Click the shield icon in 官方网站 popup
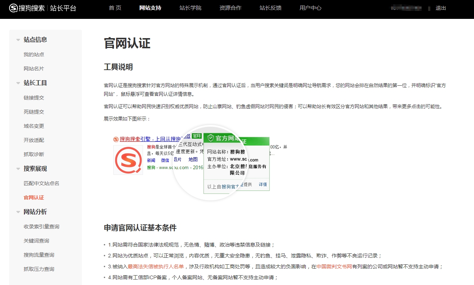 tap(210, 138)
